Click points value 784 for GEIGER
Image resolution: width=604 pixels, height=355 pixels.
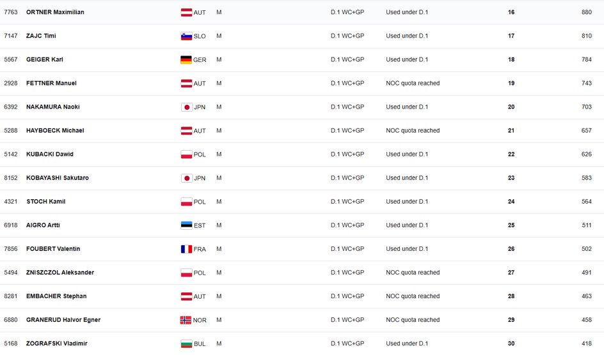click(x=587, y=59)
